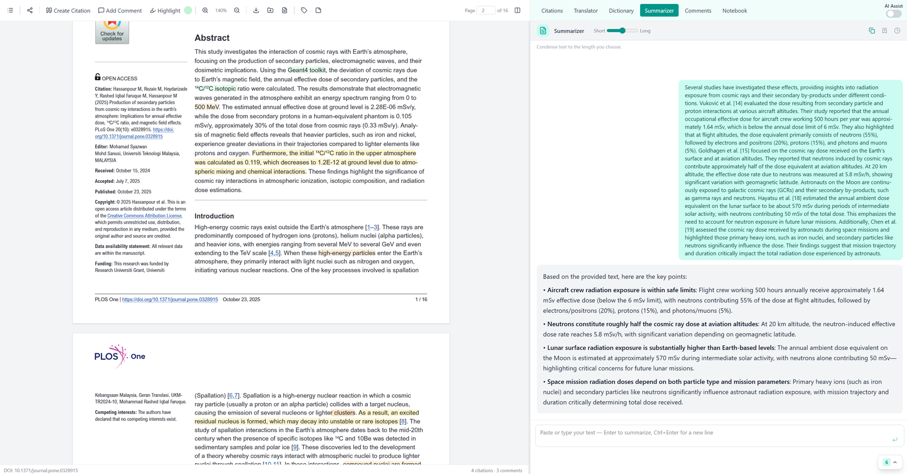Click the 'Abstract' heading
Viewport: 907px width, 474px height.
click(212, 38)
